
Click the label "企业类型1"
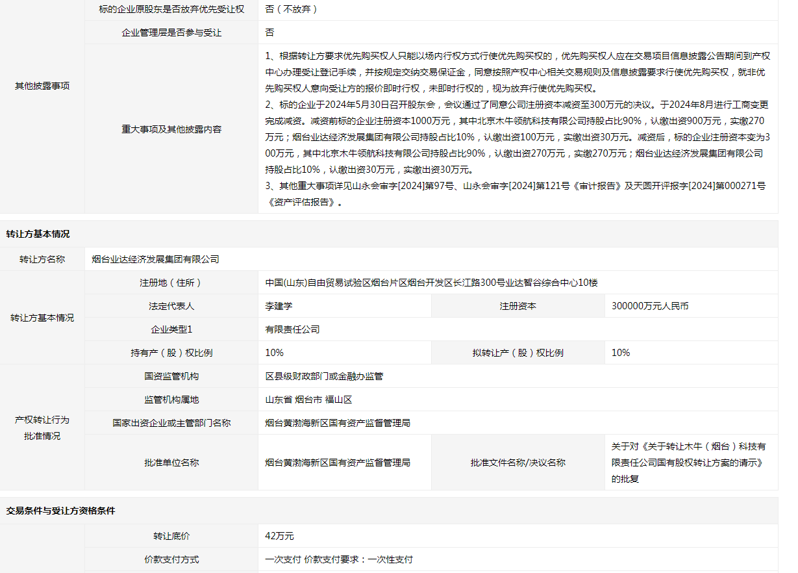pyautogui.click(x=171, y=329)
